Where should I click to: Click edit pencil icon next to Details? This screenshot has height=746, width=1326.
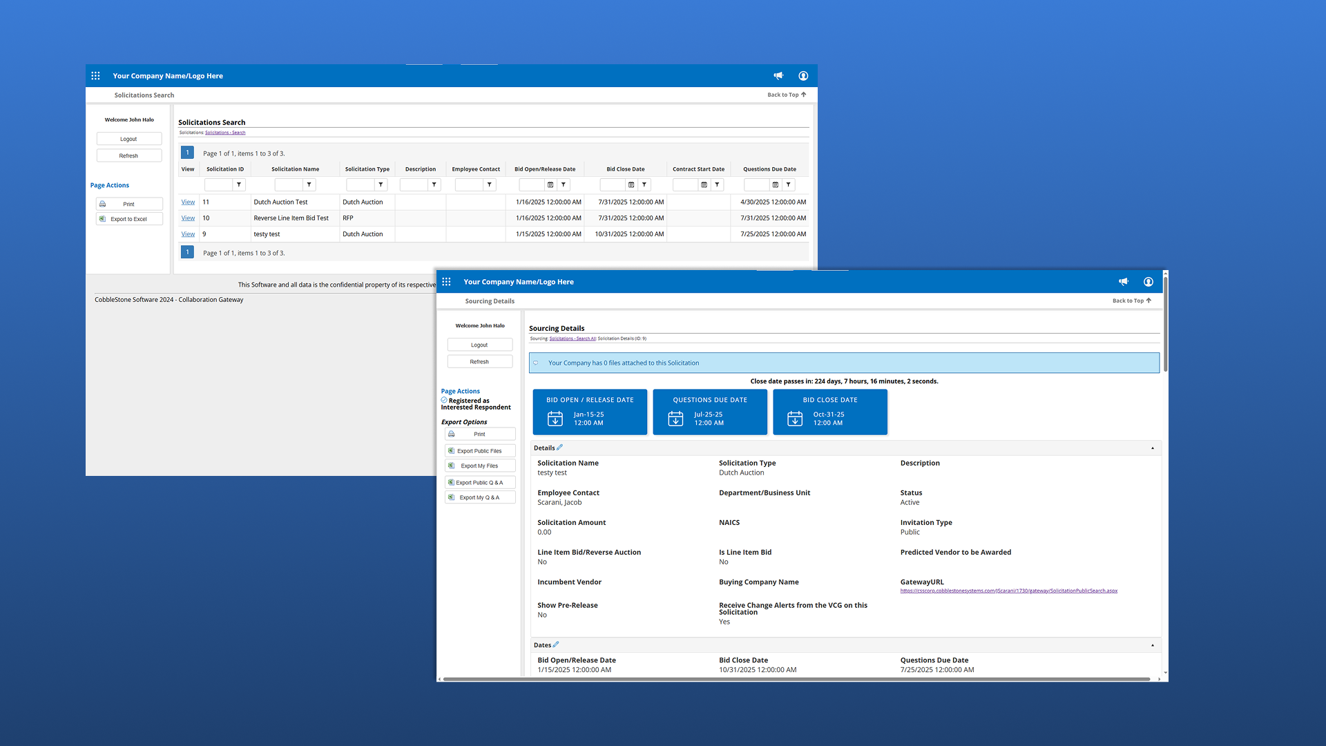560,448
